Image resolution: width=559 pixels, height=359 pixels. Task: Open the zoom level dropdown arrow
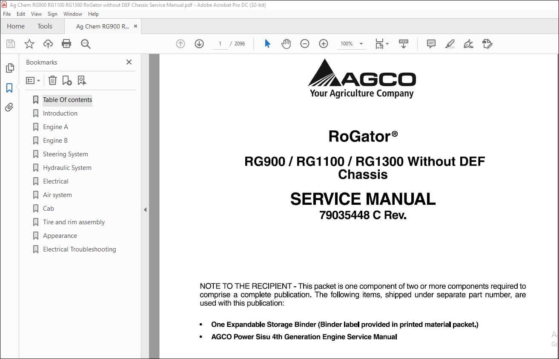(x=361, y=44)
